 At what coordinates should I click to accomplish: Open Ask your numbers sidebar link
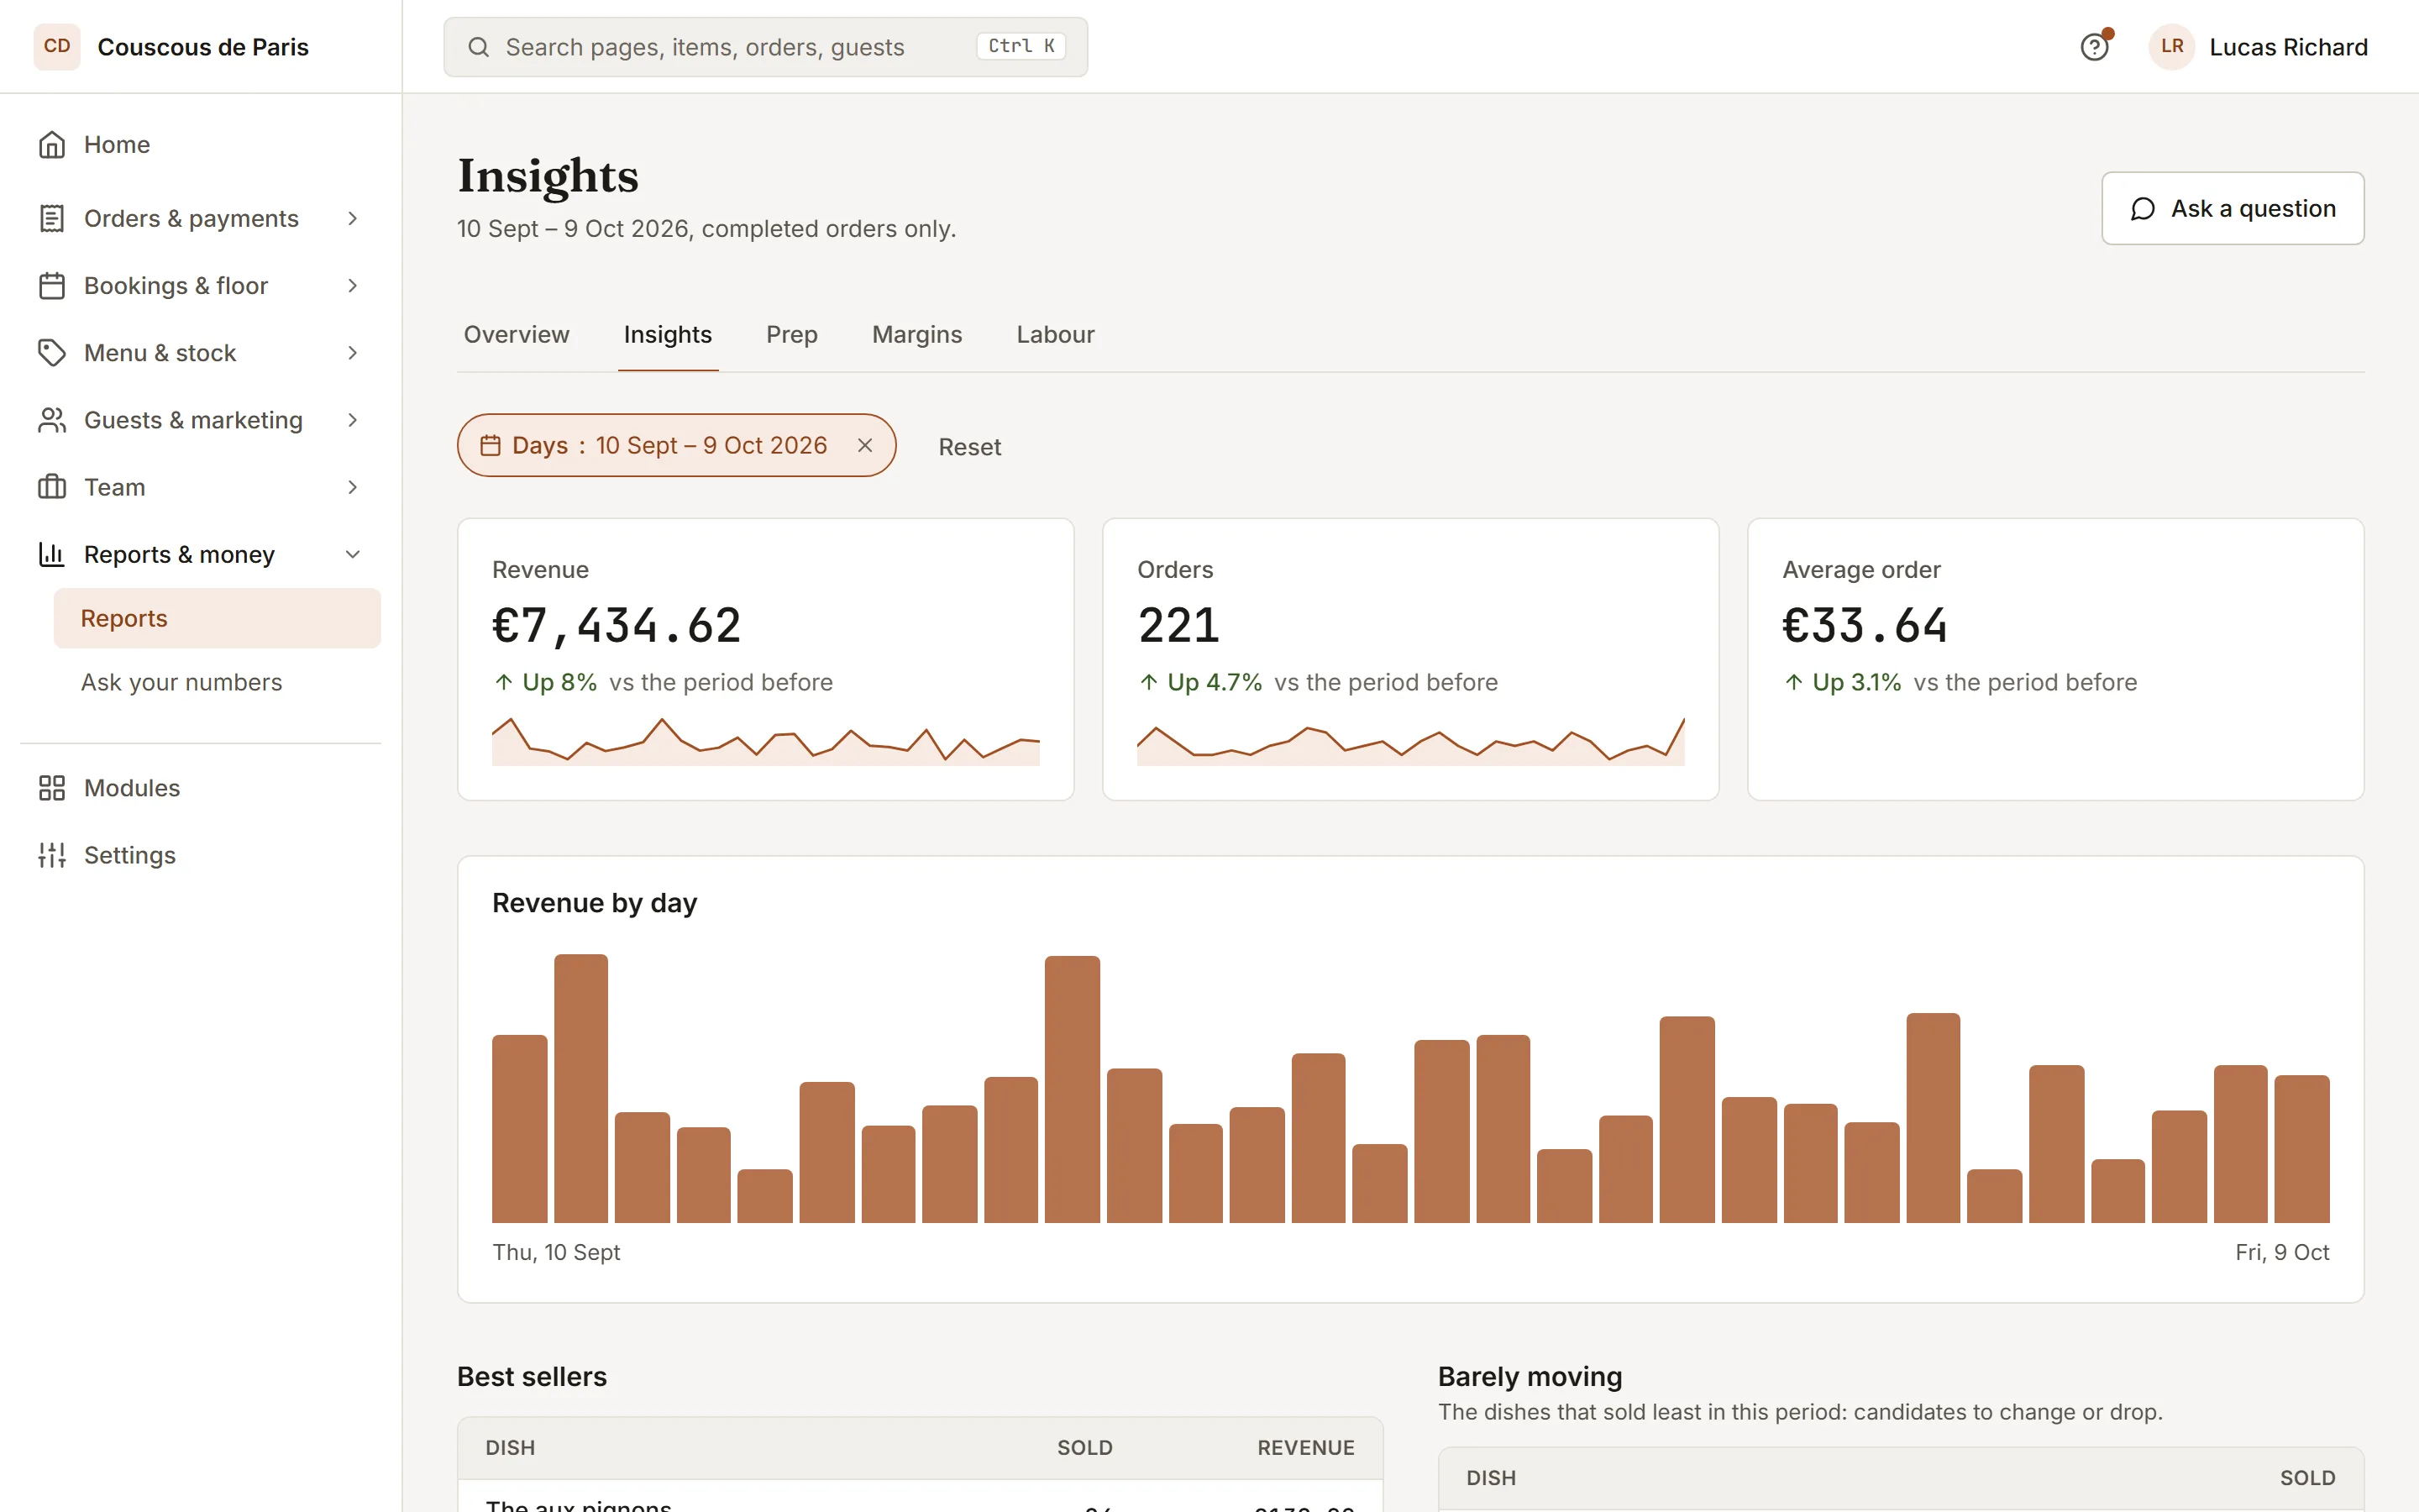(x=217, y=682)
